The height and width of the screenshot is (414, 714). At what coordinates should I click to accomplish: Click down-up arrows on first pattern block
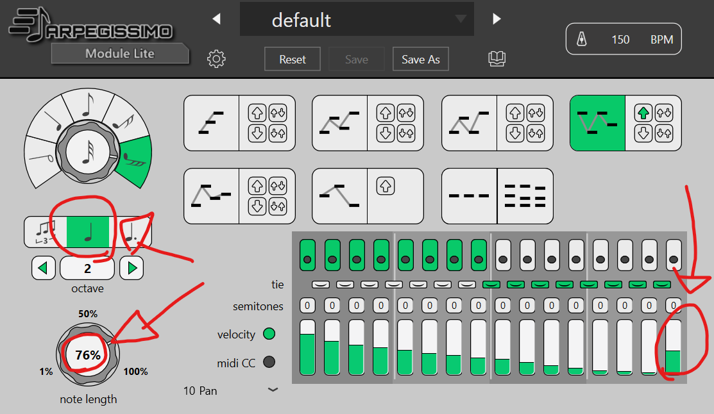pos(278,133)
